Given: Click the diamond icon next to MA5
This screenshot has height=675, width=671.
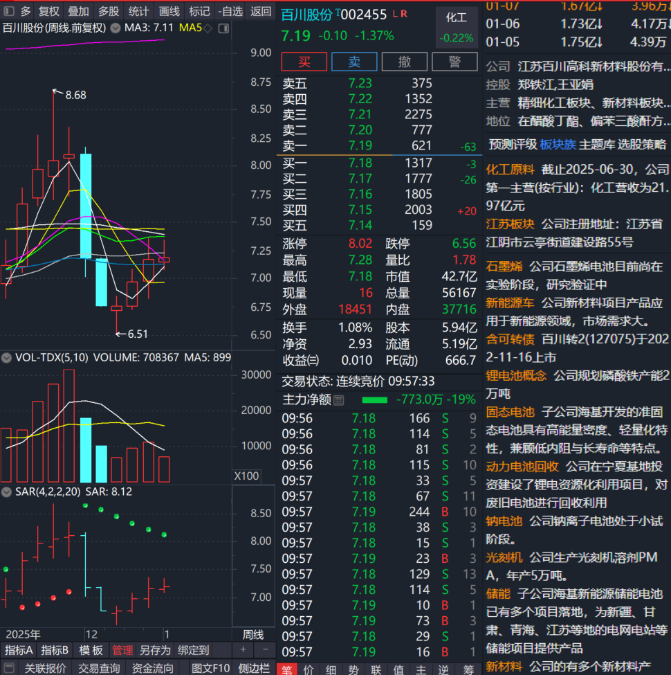Looking at the screenshot, I should (208, 28).
